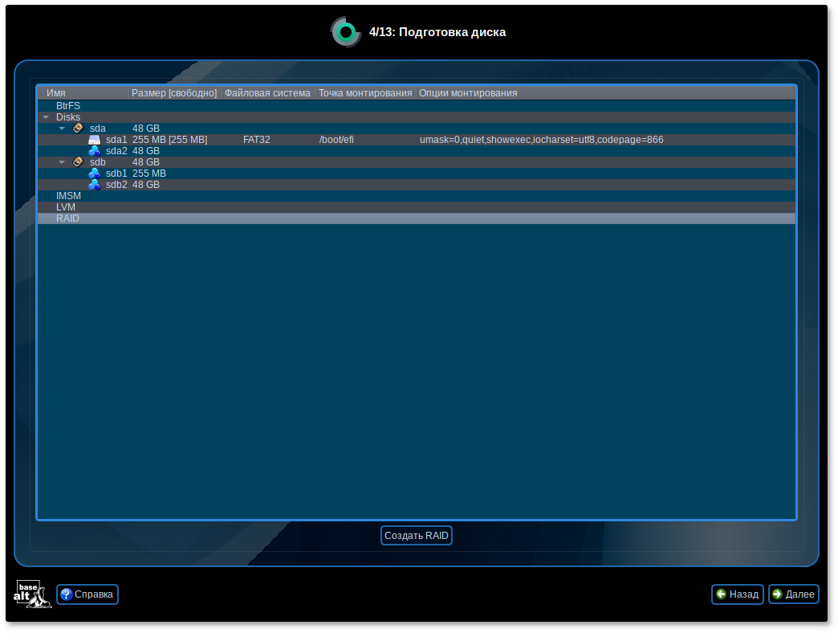Click the sda disk drive icon
The height and width of the screenshot is (633, 838).
click(78, 129)
